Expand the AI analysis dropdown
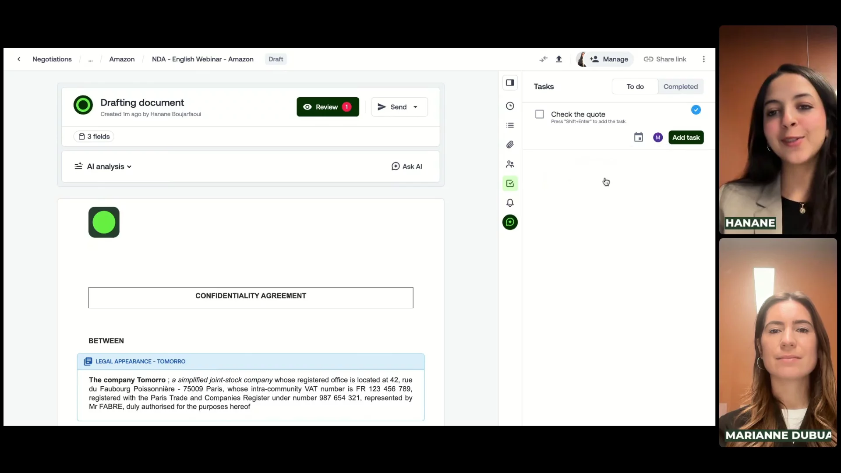 (109, 166)
